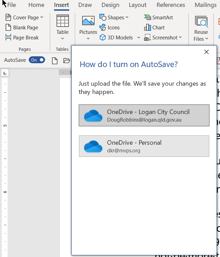Switch to the Home ribbon tab
This screenshot has height=257, width=220.
(36, 5)
